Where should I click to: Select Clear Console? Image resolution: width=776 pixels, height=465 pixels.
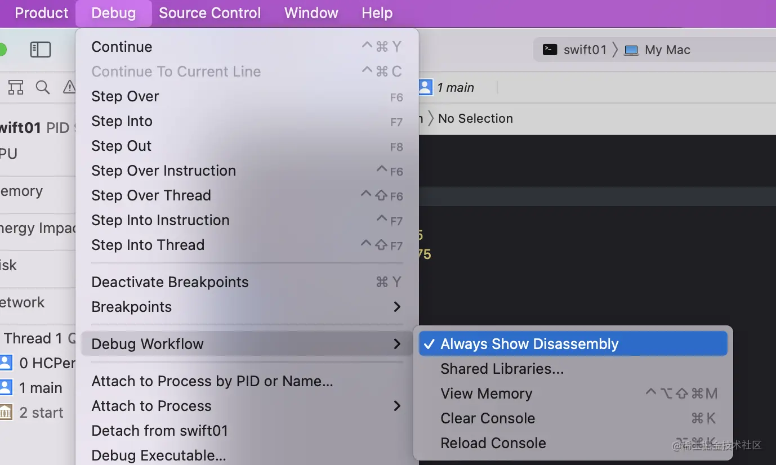click(488, 418)
